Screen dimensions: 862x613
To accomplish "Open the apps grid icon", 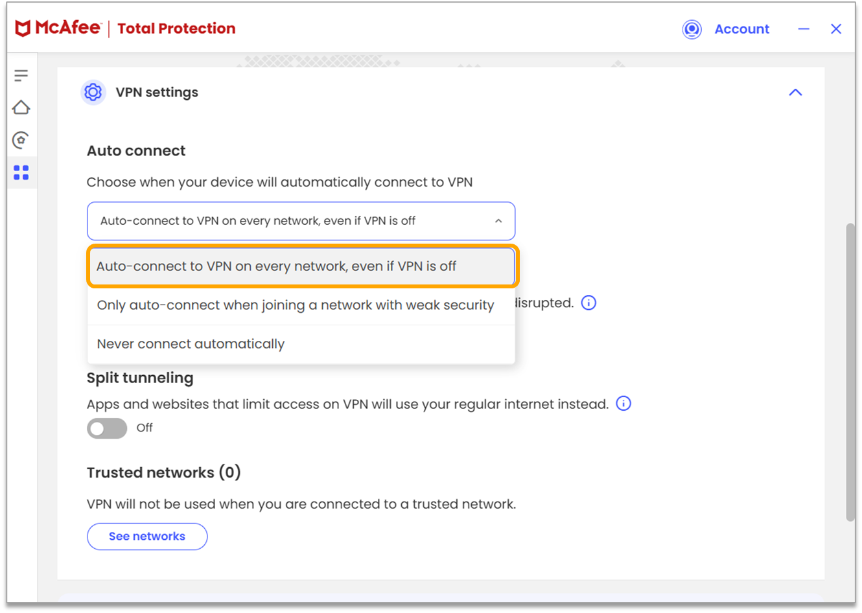I will tap(21, 172).
